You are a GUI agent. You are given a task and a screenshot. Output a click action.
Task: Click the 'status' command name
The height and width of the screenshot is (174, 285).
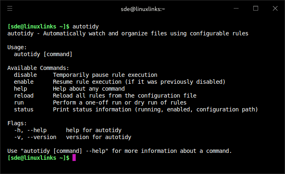pyautogui.click(x=24, y=109)
